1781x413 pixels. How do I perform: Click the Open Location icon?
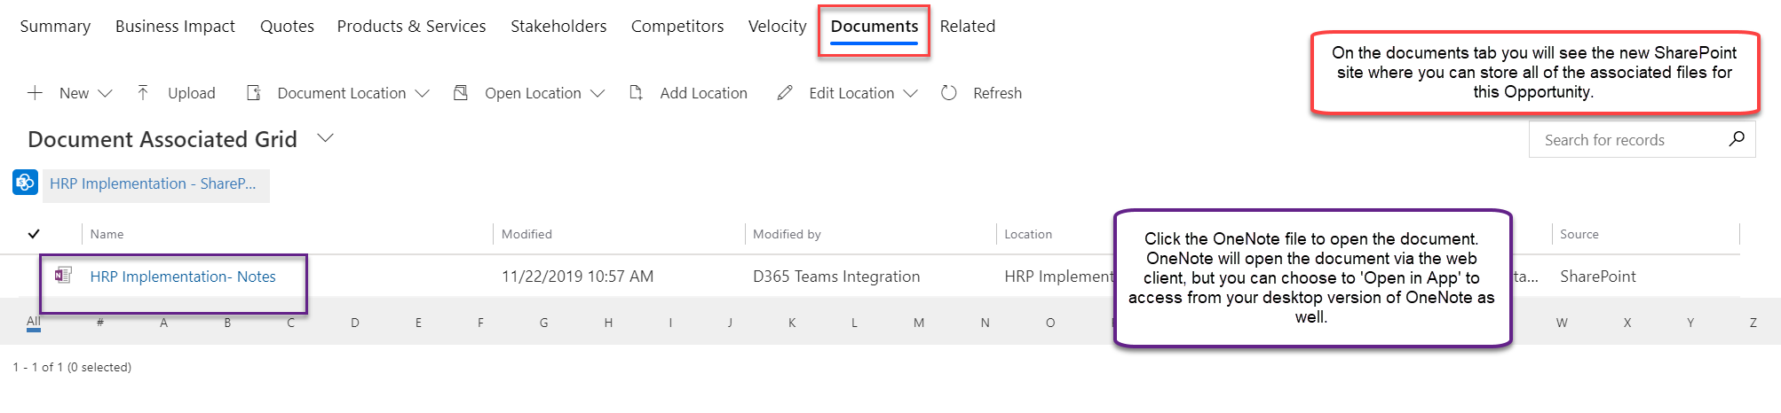461,93
